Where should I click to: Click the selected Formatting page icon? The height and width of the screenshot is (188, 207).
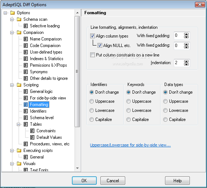click(26, 105)
